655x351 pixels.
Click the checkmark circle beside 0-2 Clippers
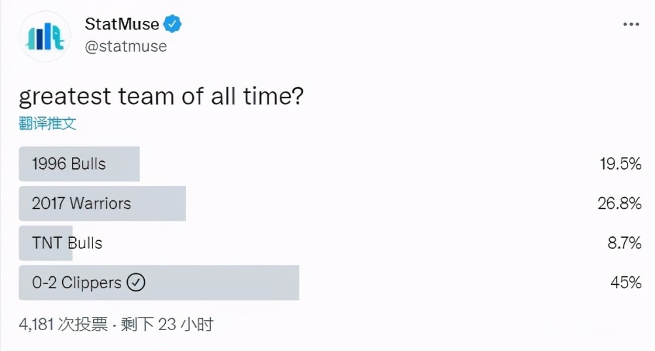136,282
